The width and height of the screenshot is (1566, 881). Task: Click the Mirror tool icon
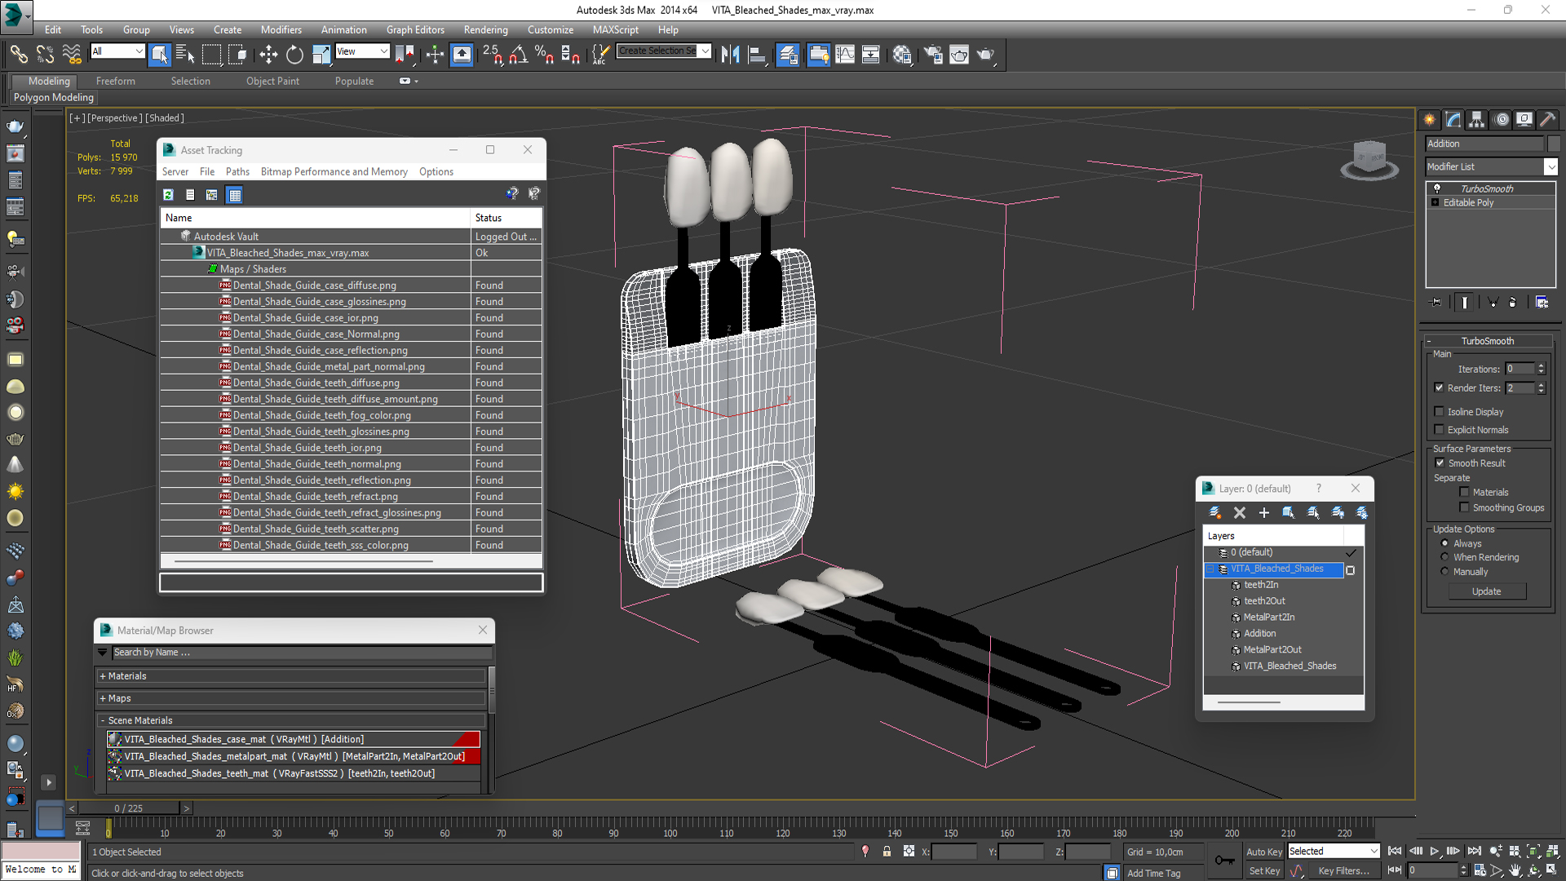(x=731, y=55)
